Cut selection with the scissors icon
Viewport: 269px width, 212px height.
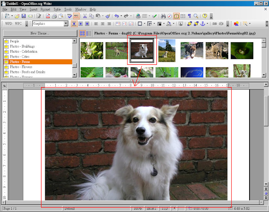(85, 16)
